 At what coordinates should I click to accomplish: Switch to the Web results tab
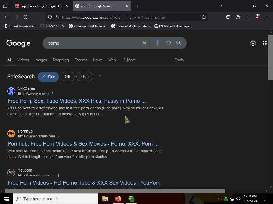112,60
